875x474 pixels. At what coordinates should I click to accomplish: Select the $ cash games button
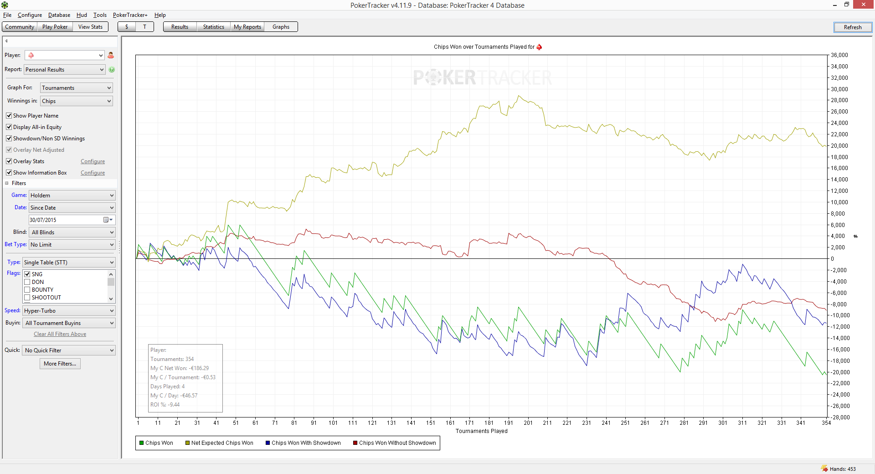point(127,27)
